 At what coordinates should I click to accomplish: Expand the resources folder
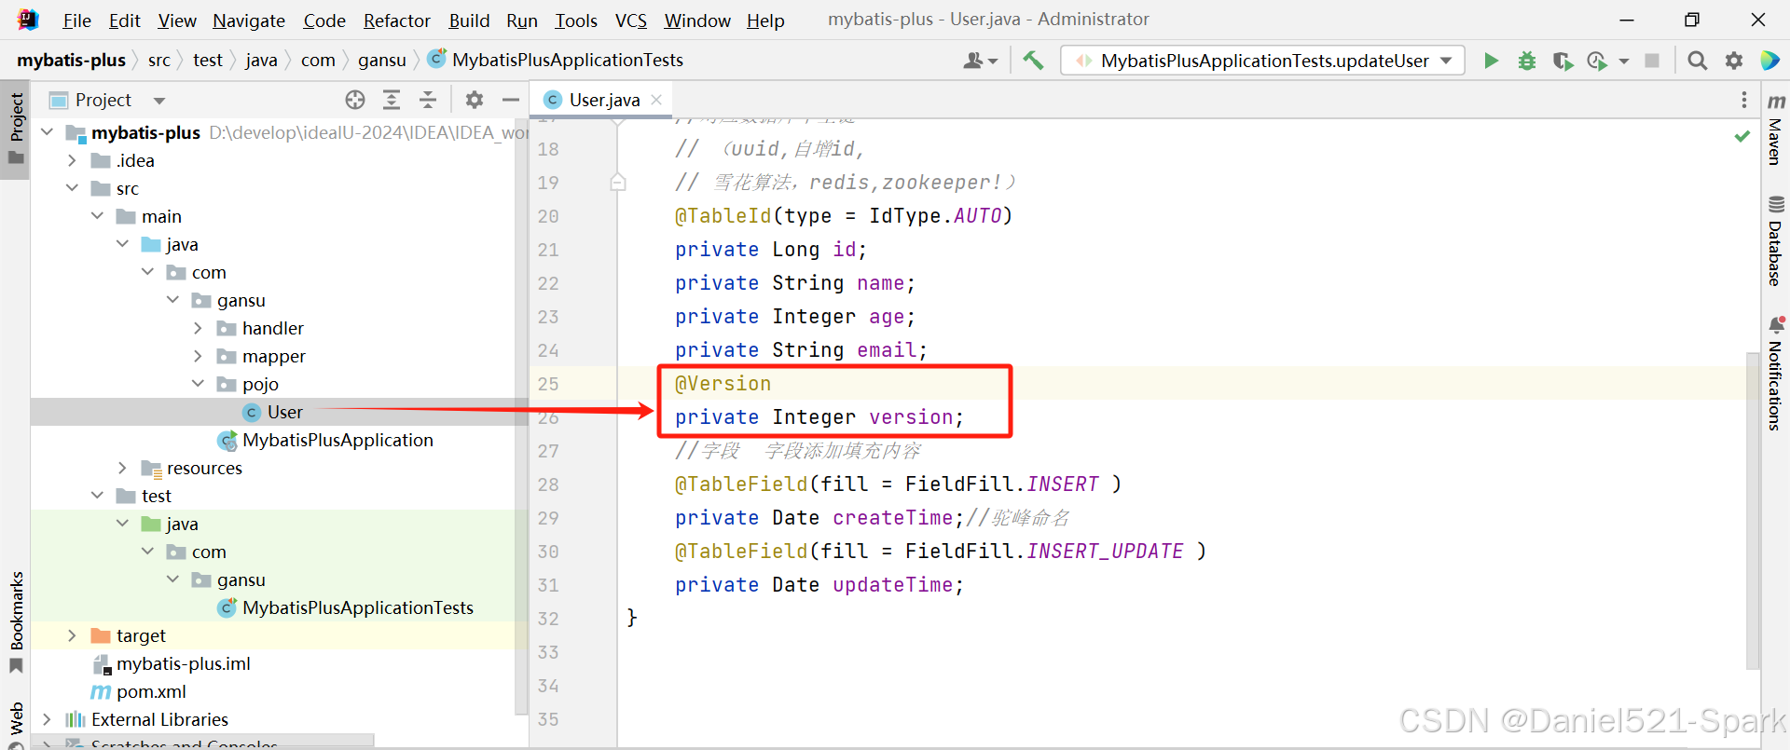pos(122,468)
